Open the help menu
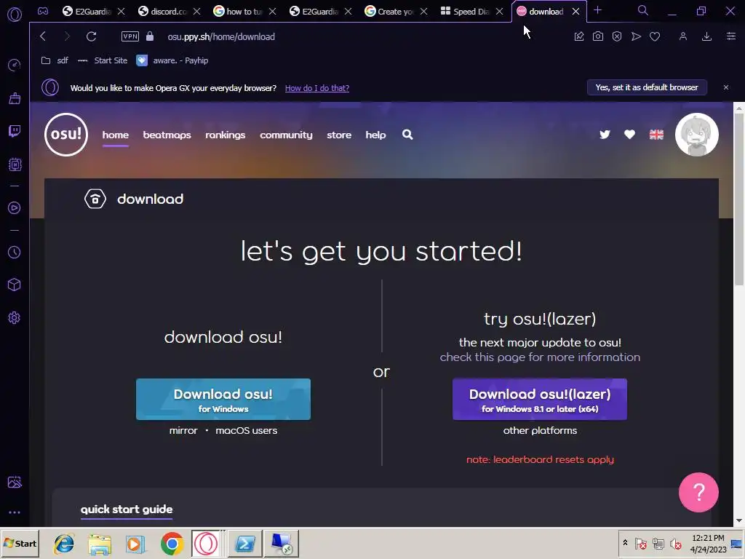This screenshot has width=745, height=559. 375,135
